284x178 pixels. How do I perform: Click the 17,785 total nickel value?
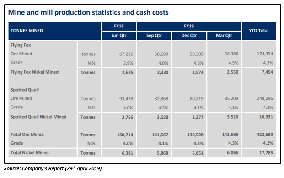(x=266, y=153)
